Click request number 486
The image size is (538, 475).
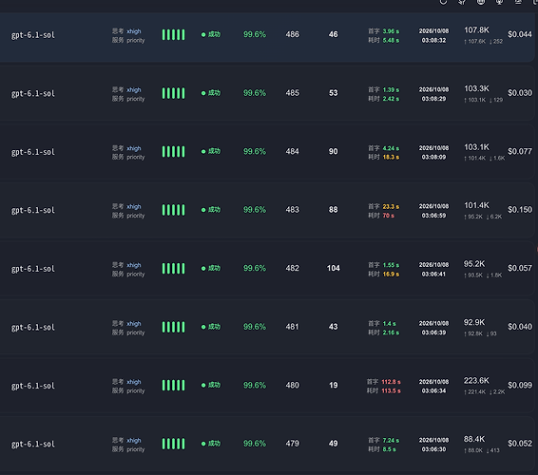tap(293, 34)
